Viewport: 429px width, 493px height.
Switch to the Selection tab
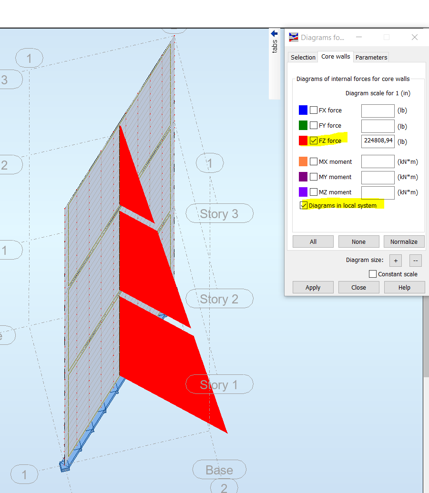303,57
